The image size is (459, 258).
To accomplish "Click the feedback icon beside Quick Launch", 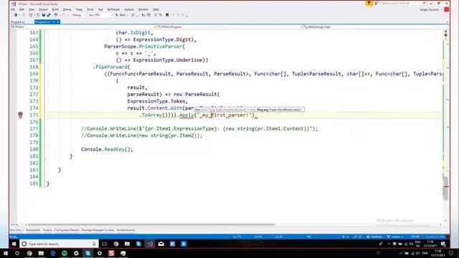I will tap(377, 3).
